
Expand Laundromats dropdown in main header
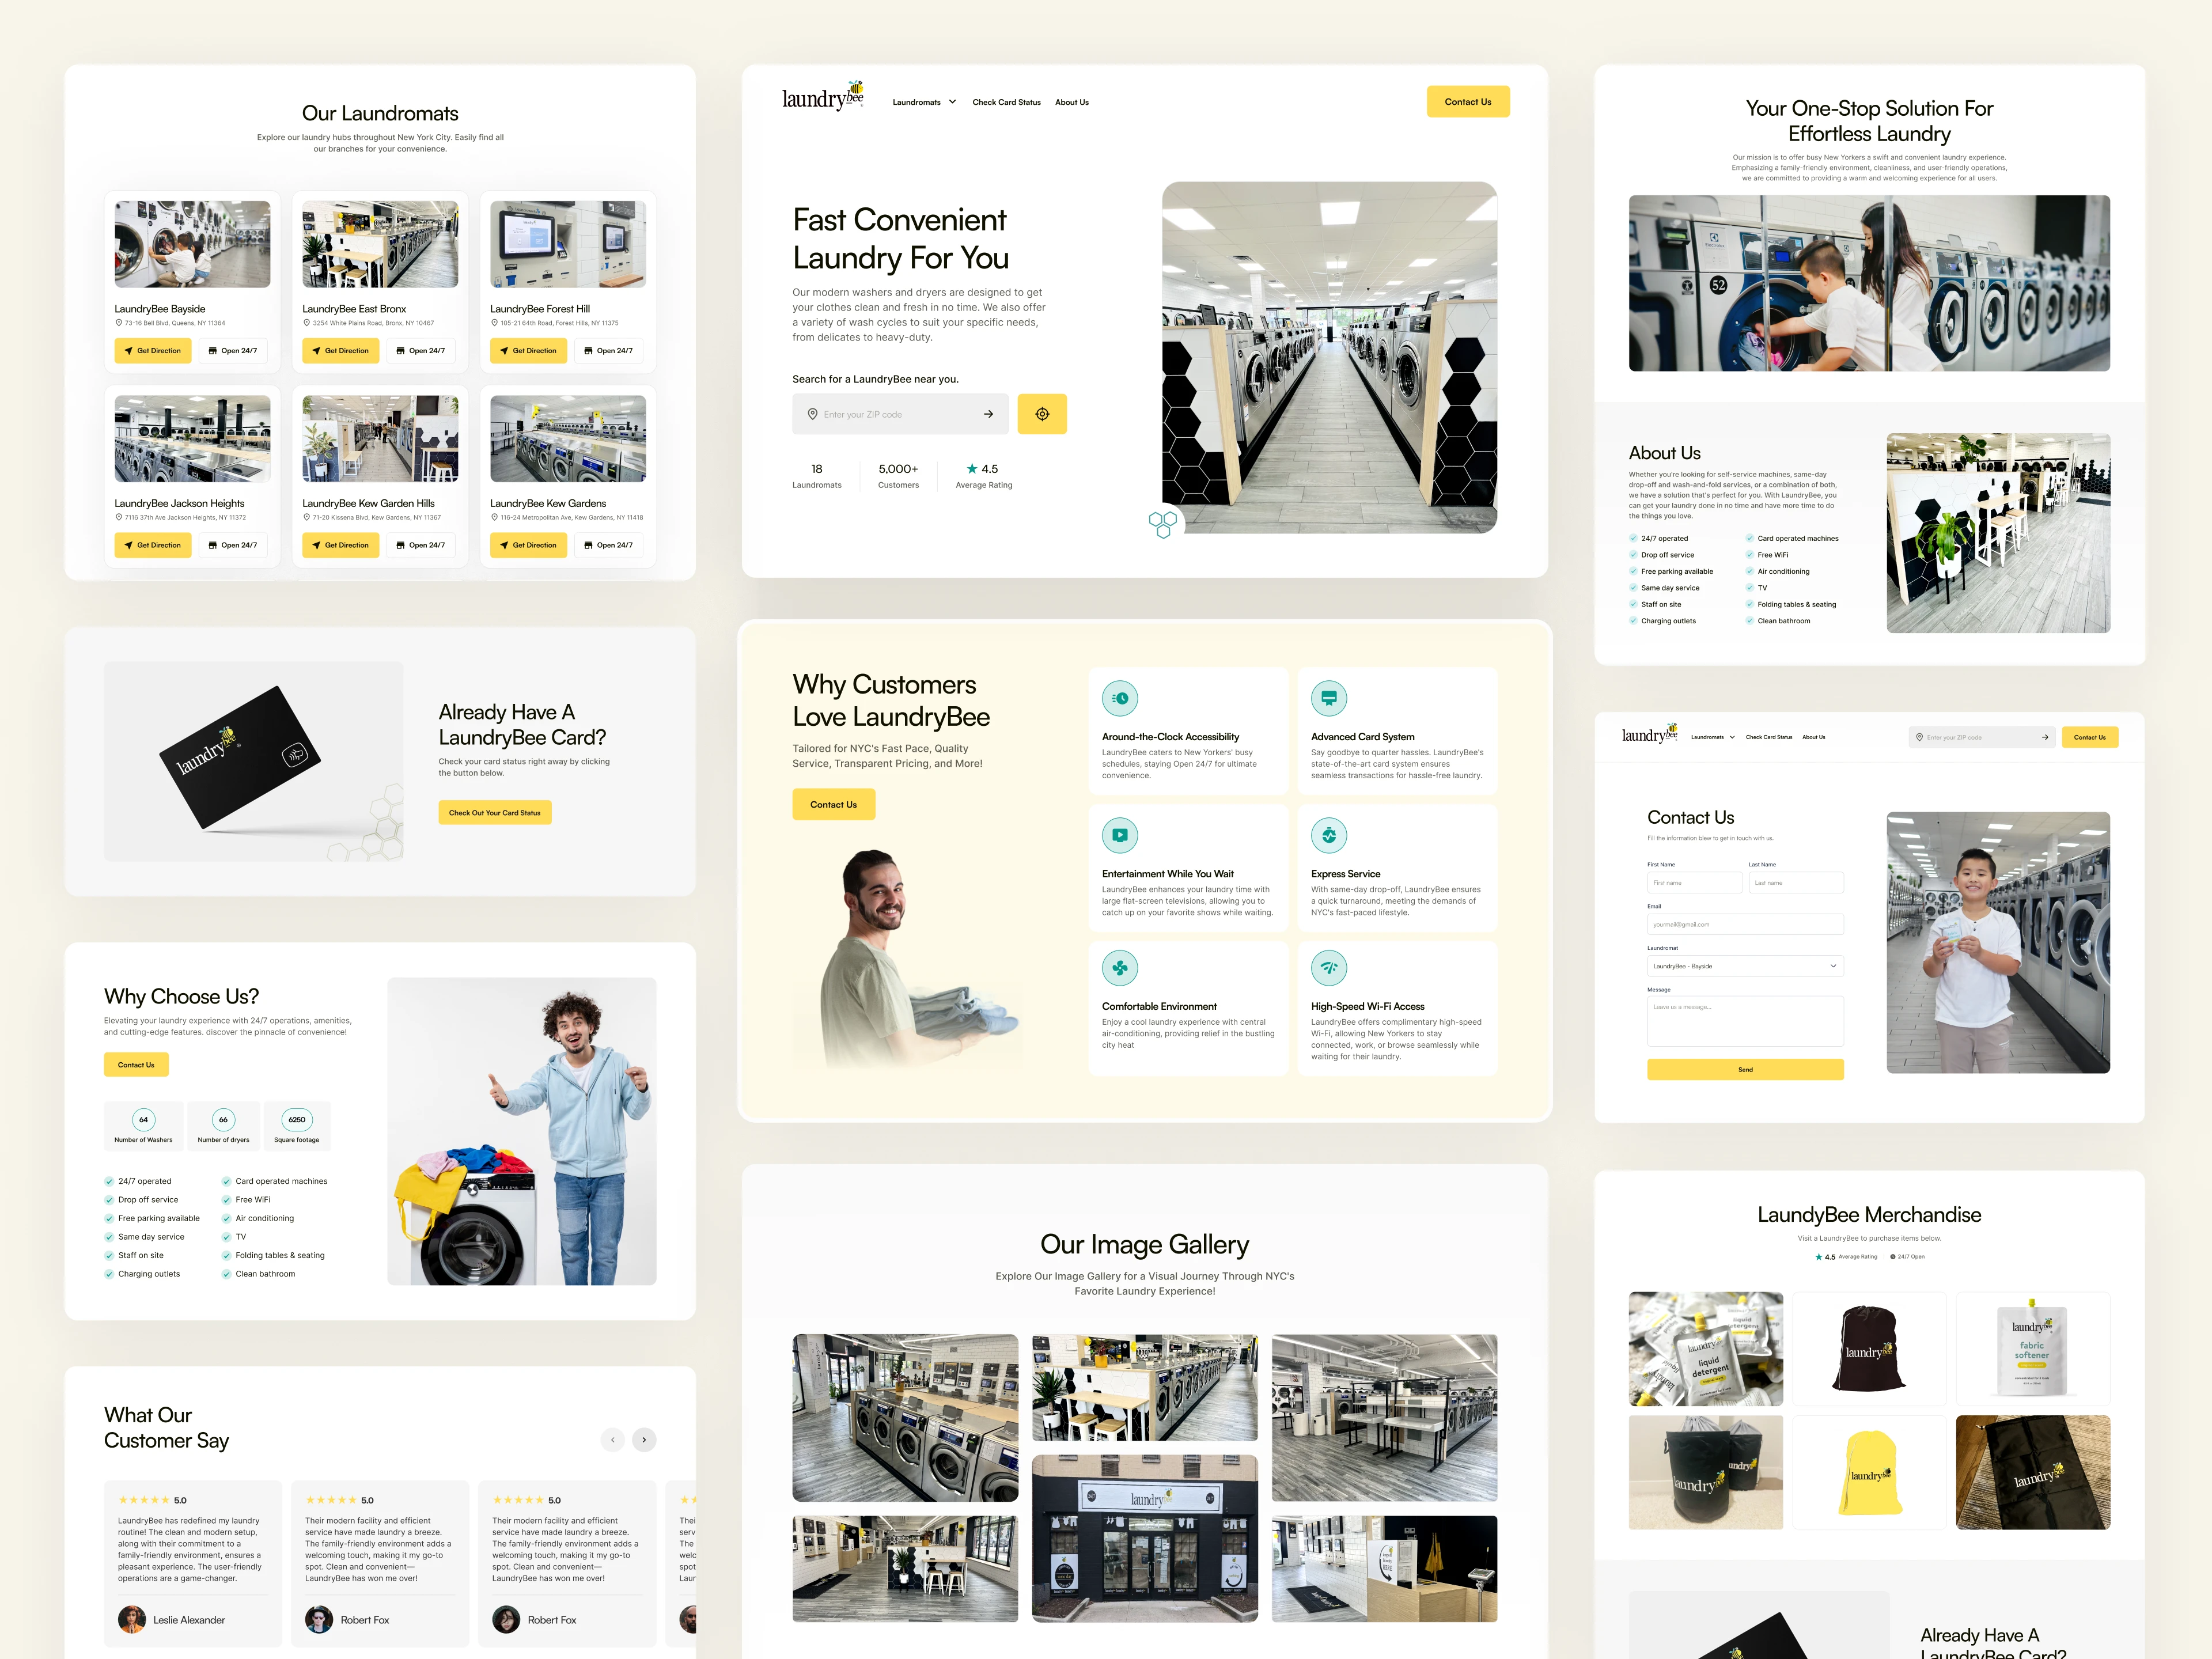(924, 102)
